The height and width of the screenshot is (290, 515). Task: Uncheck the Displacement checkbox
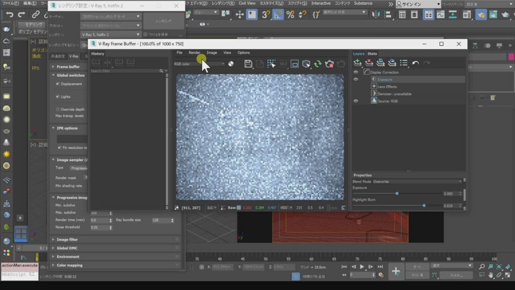[58, 84]
